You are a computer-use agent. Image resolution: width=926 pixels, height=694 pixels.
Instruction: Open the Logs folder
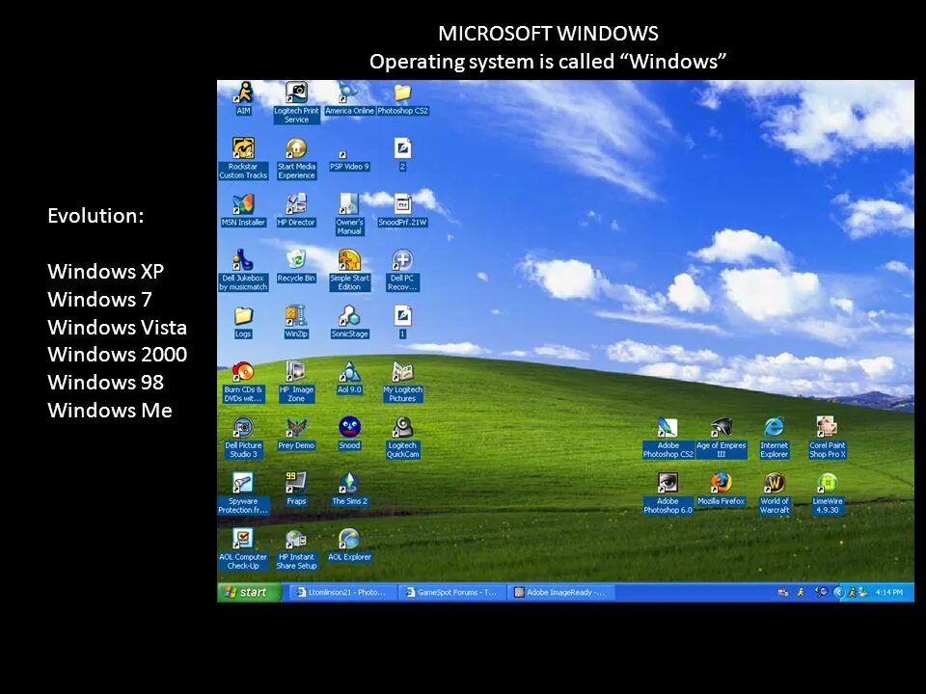pyautogui.click(x=243, y=322)
